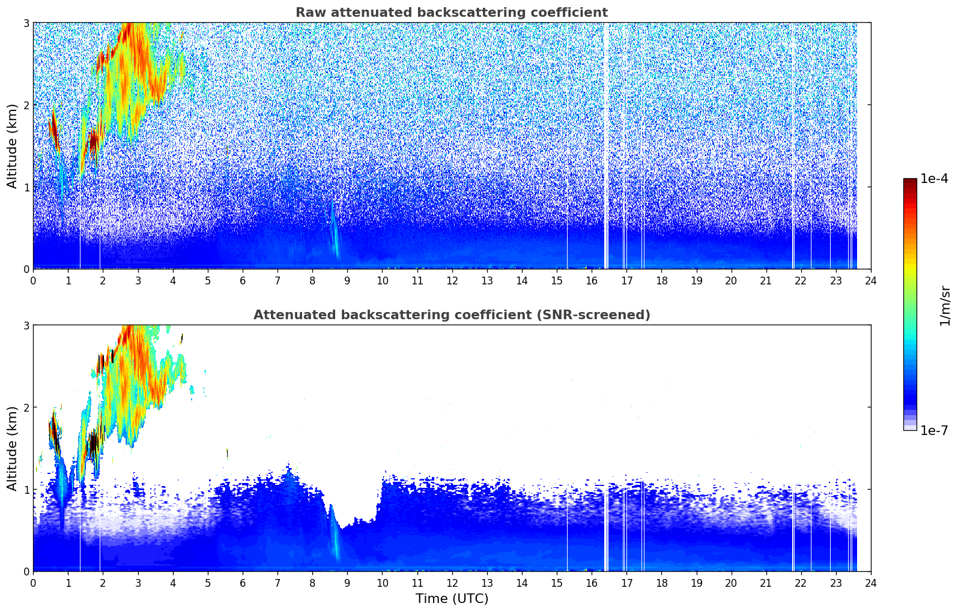
Task: Click time tick "21" under the SNR-screened plot
Action: click(766, 583)
